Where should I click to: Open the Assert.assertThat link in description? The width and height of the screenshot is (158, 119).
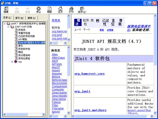139,110
